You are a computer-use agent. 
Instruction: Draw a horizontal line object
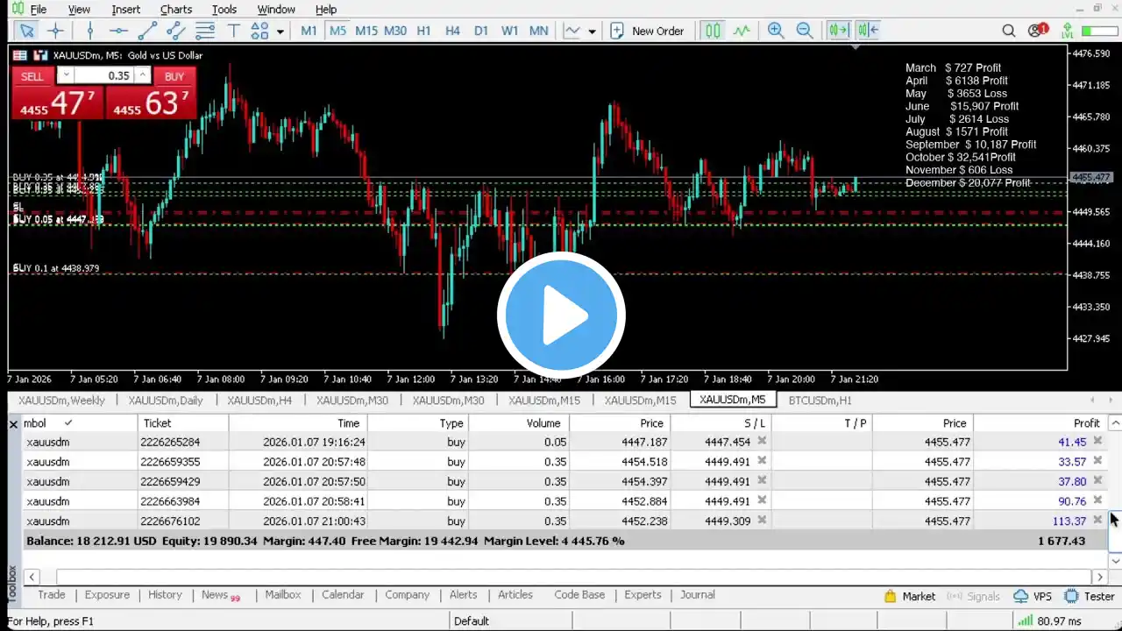pyautogui.click(x=118, y=31)
